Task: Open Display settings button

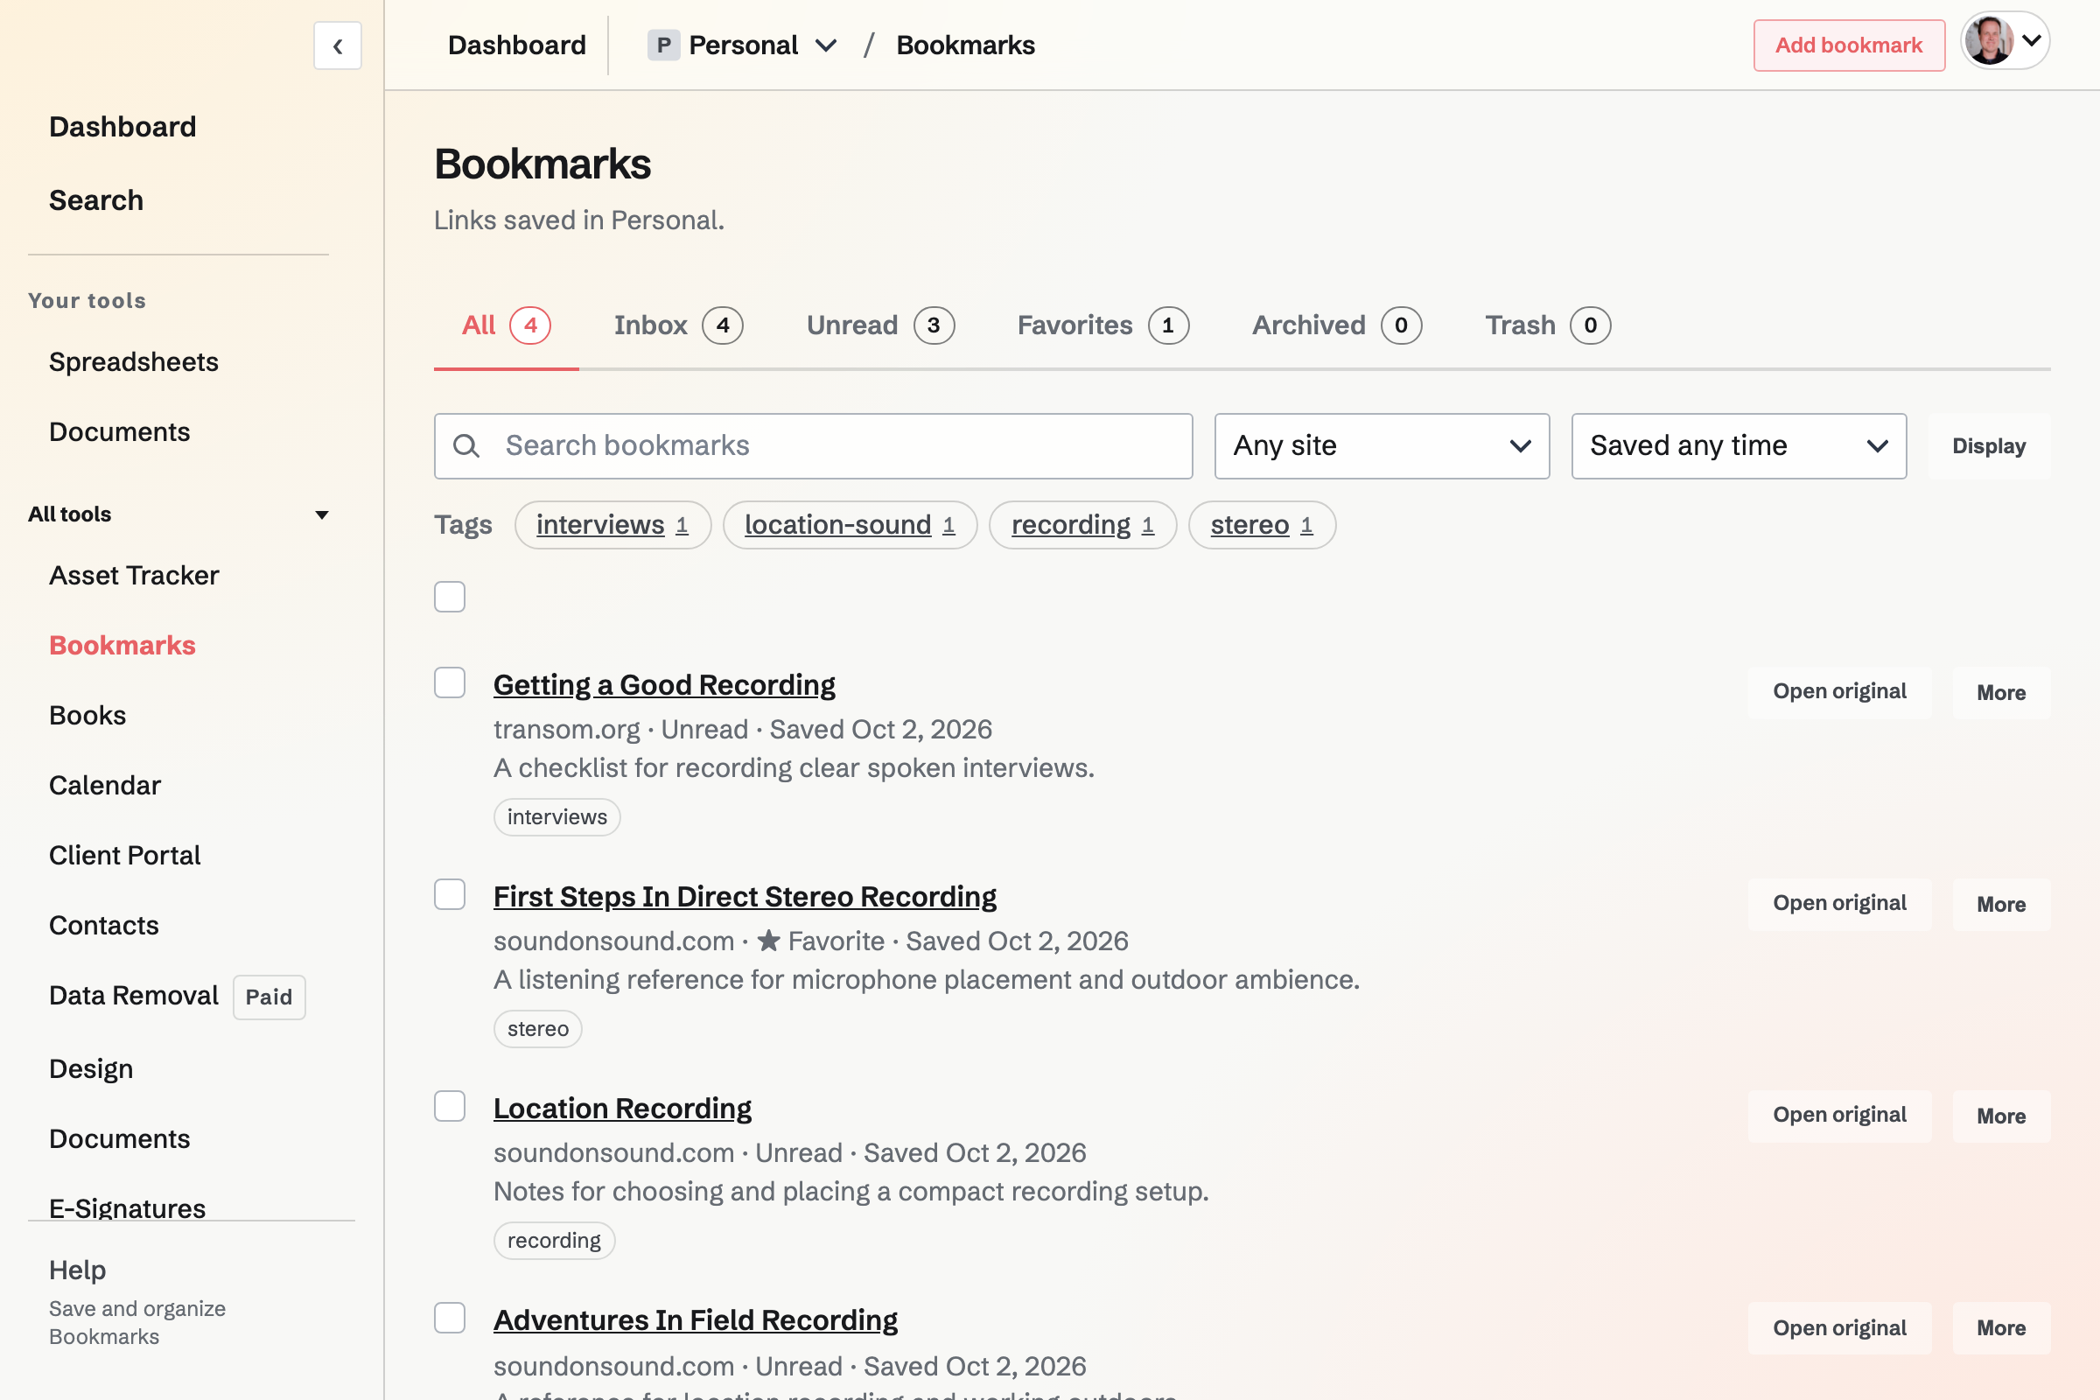Action: pyautogui.click(x=1988, y=445)
